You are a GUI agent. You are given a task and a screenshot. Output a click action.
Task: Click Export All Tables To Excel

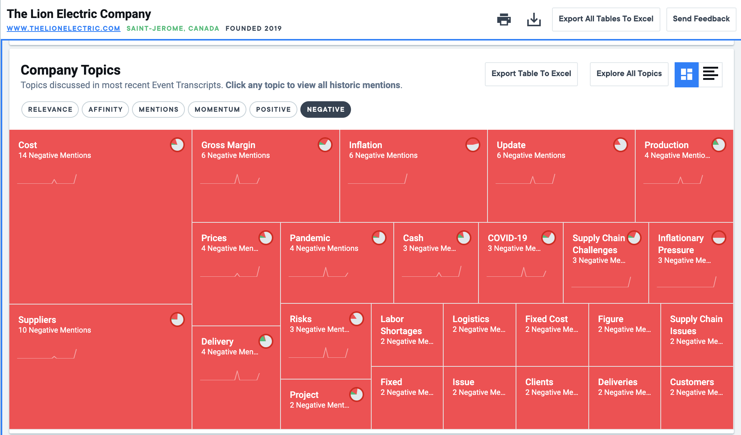tap(606, 19)
